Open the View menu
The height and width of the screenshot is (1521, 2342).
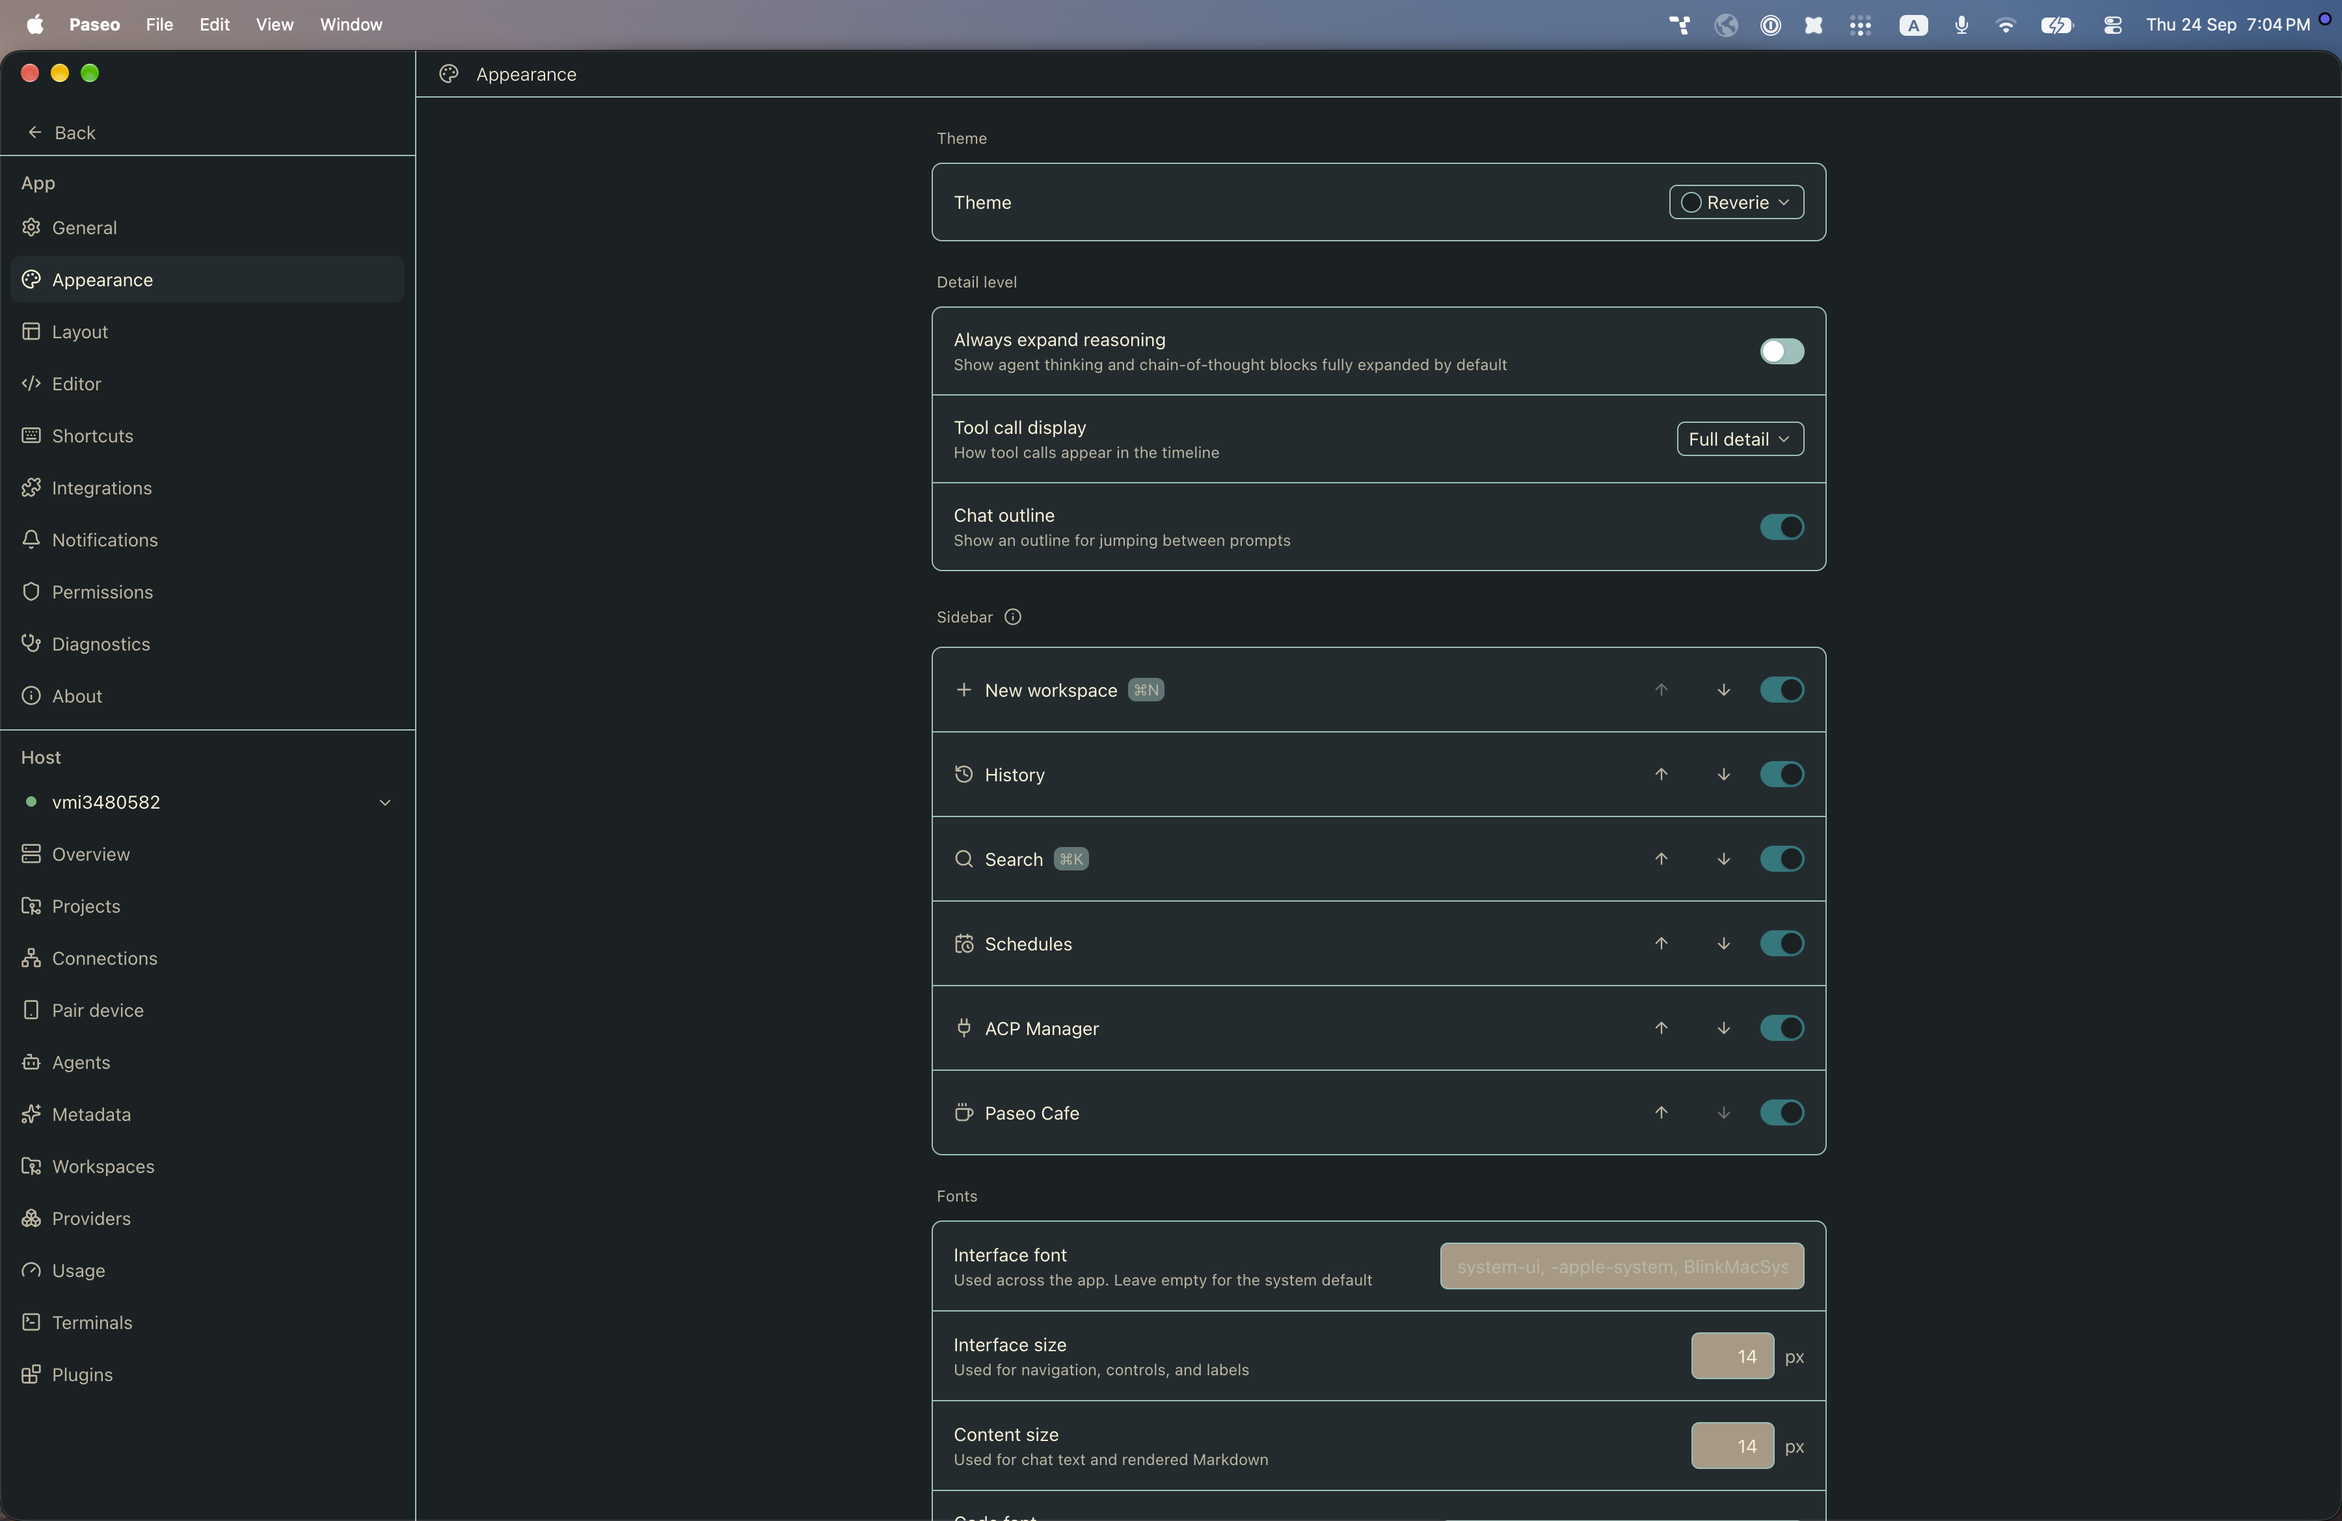coord(275,25)
